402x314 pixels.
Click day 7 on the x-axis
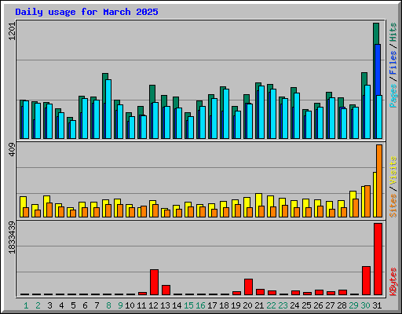coord(97,305)
